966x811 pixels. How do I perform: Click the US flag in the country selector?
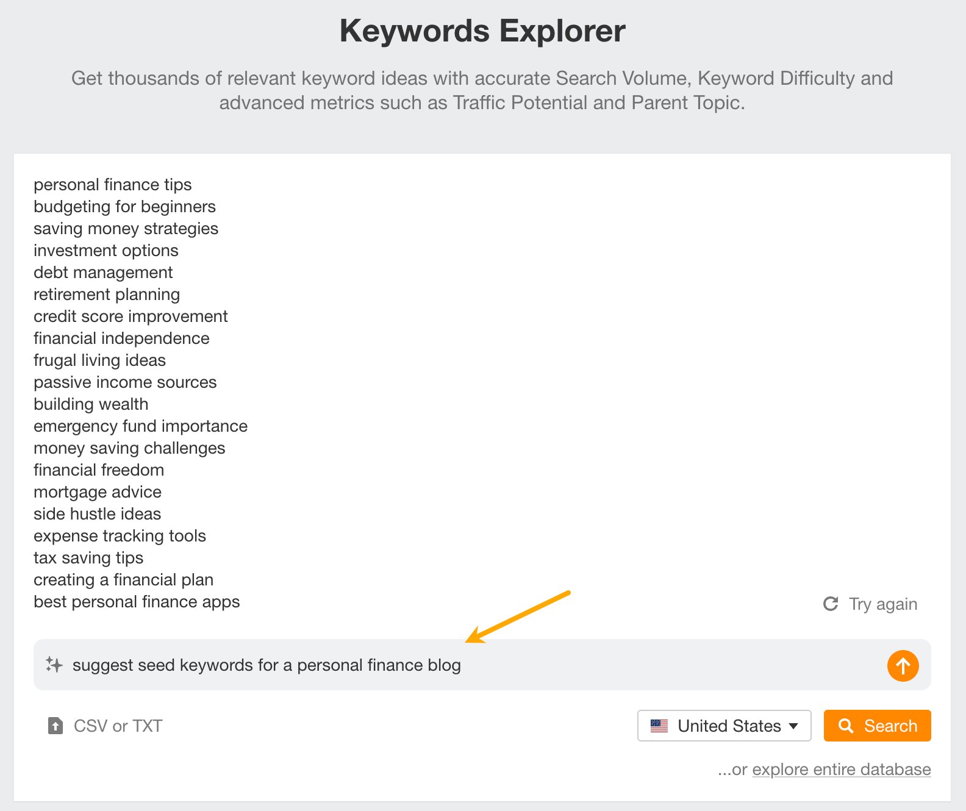(x=659, y=726)
